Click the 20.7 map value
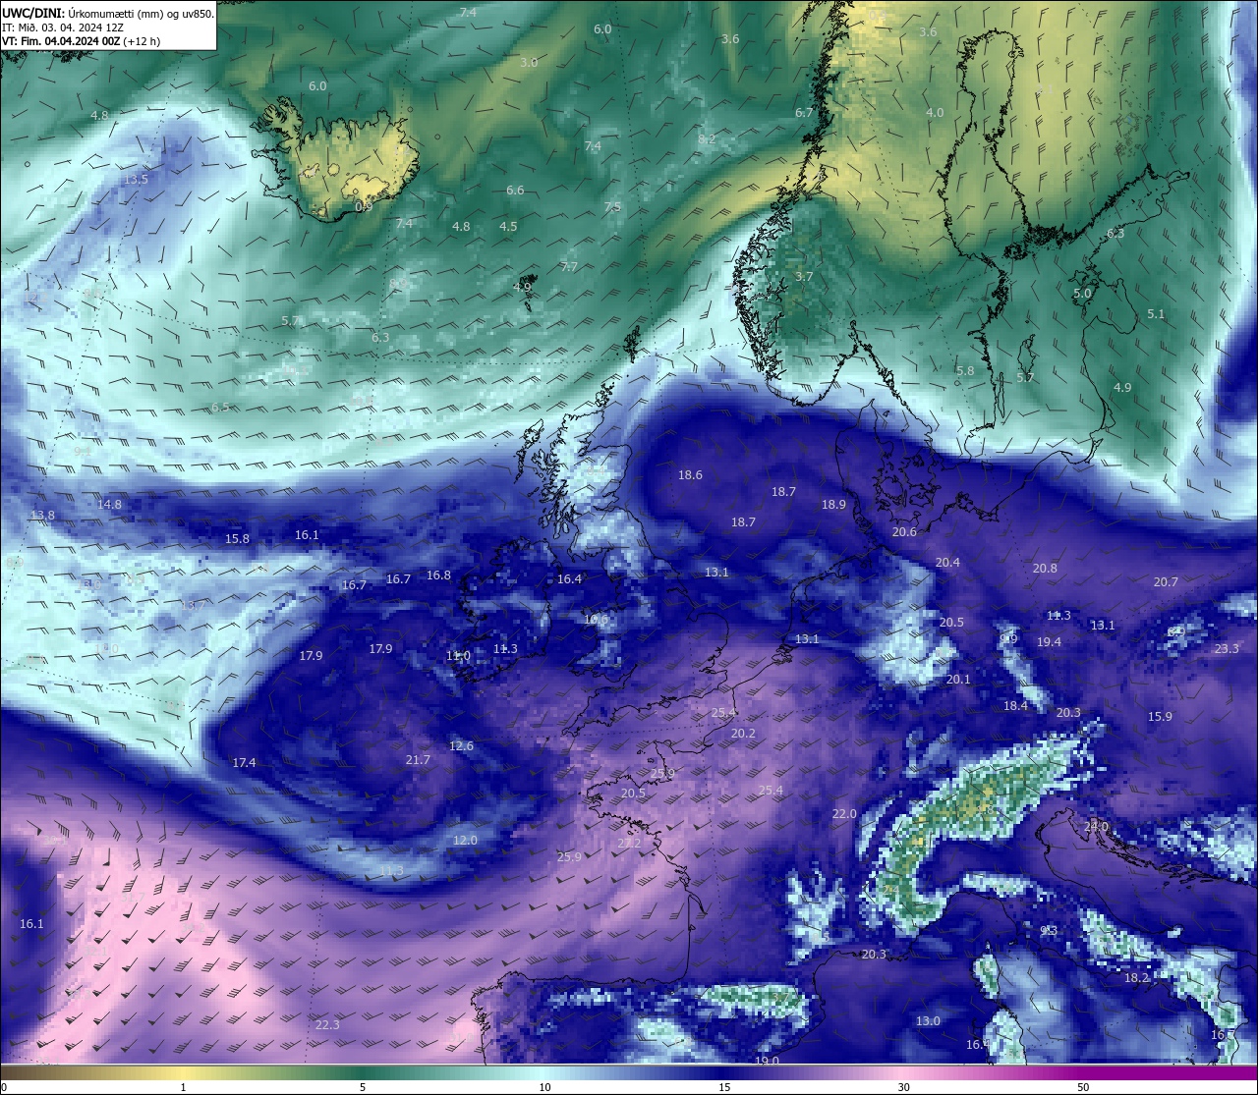Screen dimensions: 1258x1095 tap(1166, 581)
